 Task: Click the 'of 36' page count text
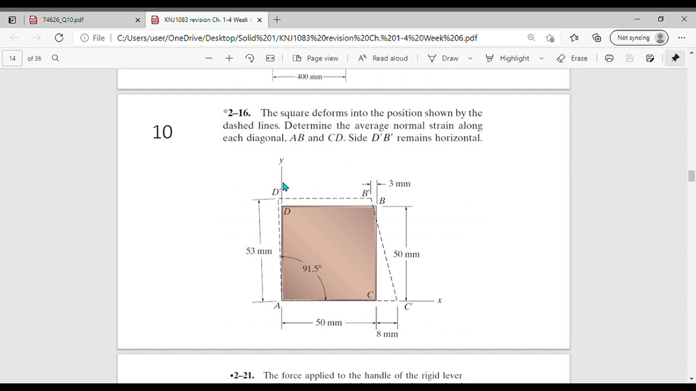click(x=34, y=58)
